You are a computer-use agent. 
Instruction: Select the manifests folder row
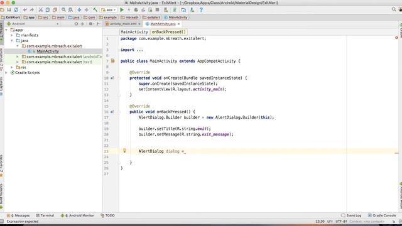(x=53, y=35)
